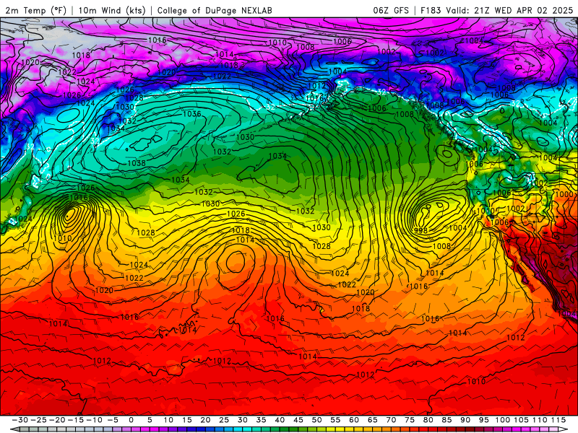This screenshot has height=433, width=578.
Task: Click the "2m Temp (°F)" header title
Action: point(35,10)
